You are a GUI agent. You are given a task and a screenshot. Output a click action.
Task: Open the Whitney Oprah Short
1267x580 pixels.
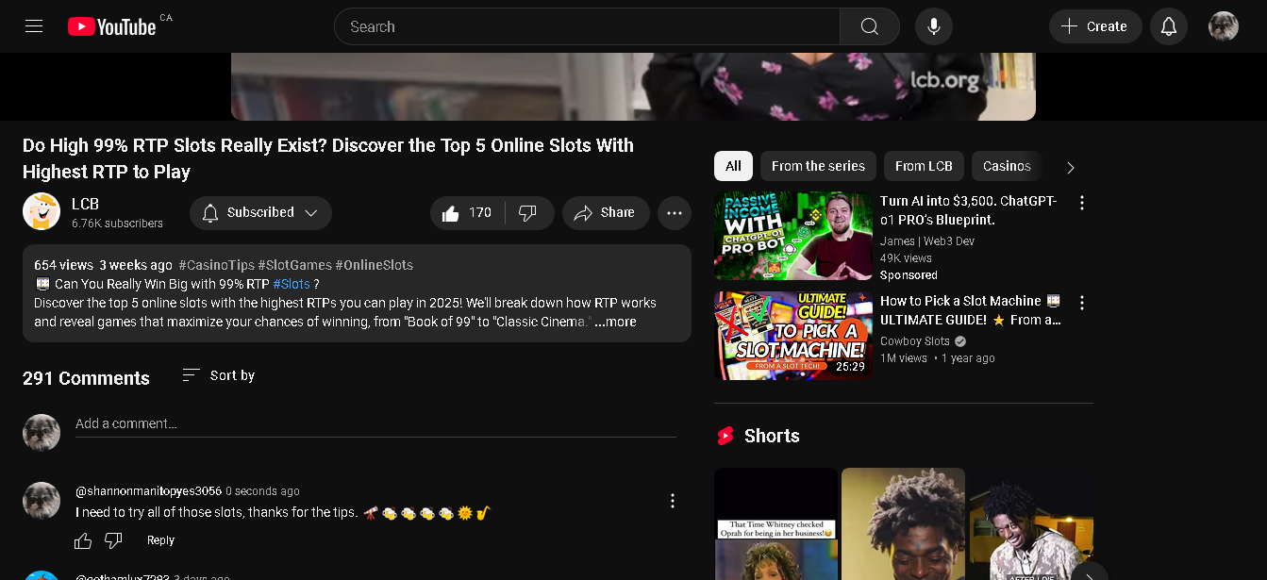click(775, 523)
